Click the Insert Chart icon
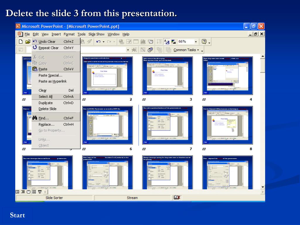300x225 pixels. 143,42
